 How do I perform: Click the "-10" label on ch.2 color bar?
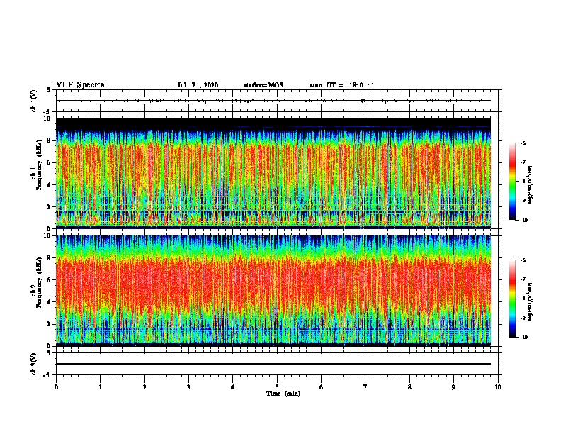[523, 338]
